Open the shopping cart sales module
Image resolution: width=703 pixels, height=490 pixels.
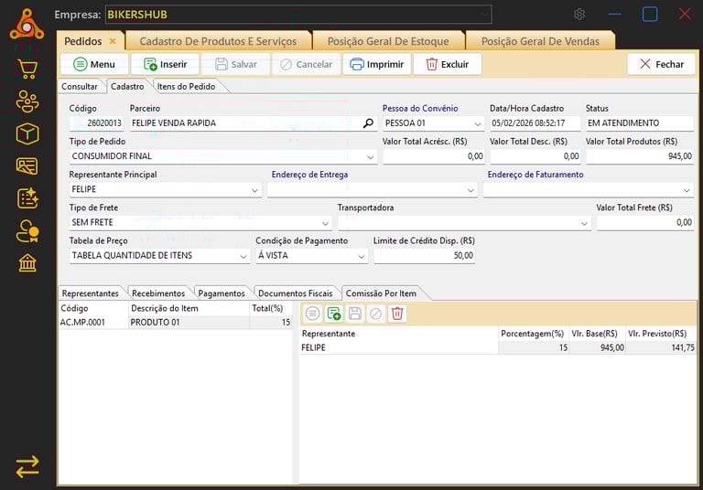[27, 69]
